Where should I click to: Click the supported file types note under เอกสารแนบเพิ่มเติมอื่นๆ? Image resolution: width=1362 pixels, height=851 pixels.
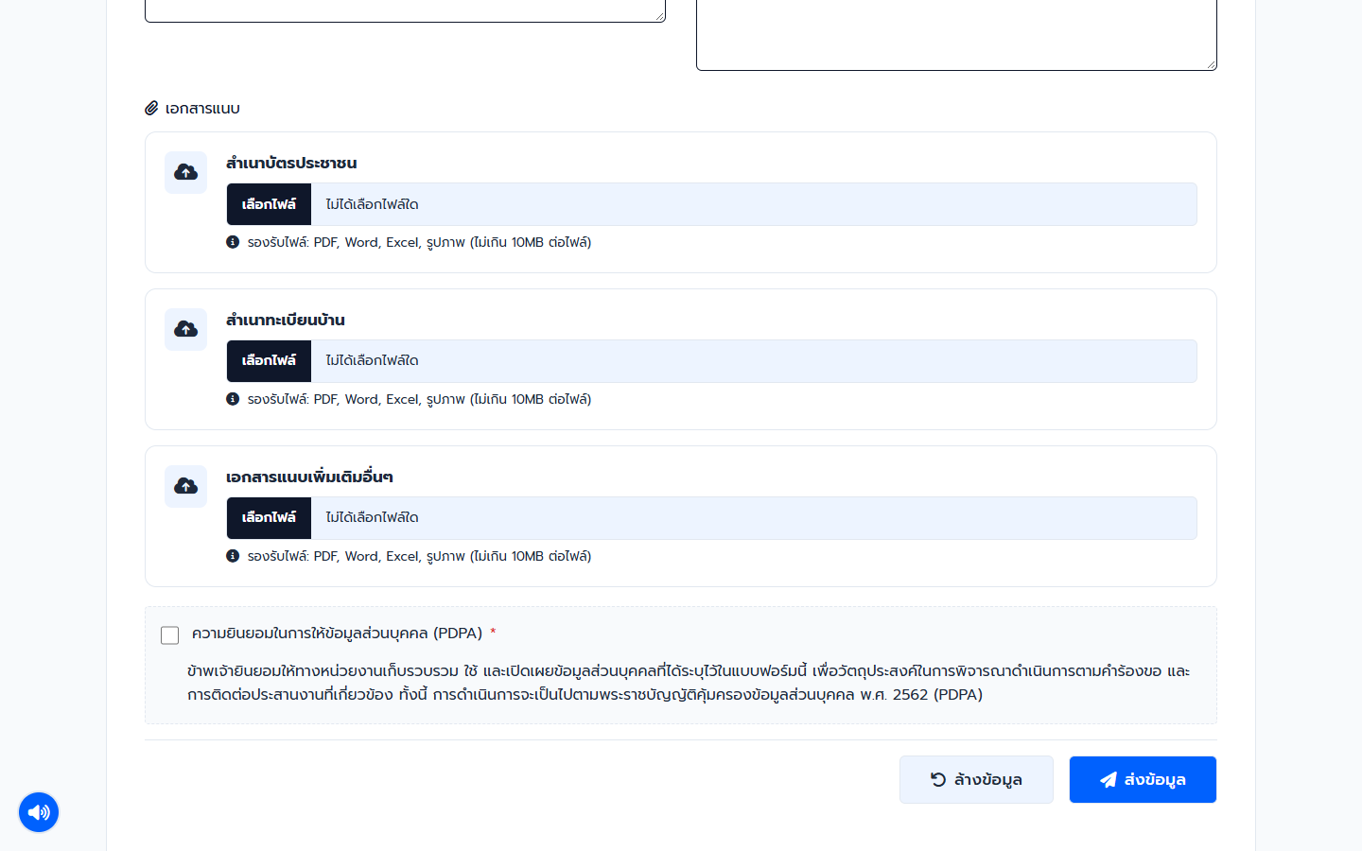pyautogui.click(x=419, y=556)
